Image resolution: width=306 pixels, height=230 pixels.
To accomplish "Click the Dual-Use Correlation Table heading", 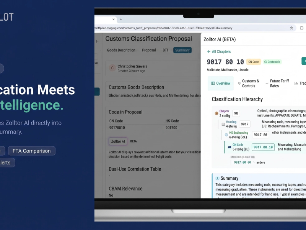I will point(135,169).
